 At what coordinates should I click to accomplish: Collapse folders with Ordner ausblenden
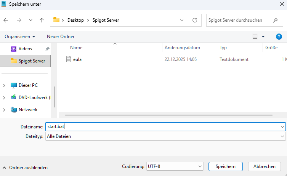coord(25,167)
